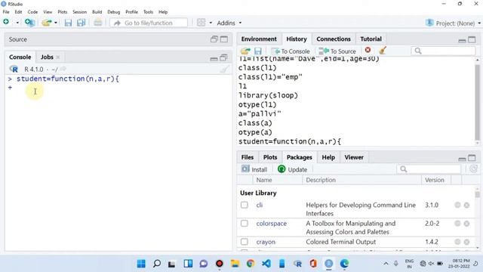Click Save History disk icon
Viewport: 483px width, 272px height.
[x=258, y=51]
